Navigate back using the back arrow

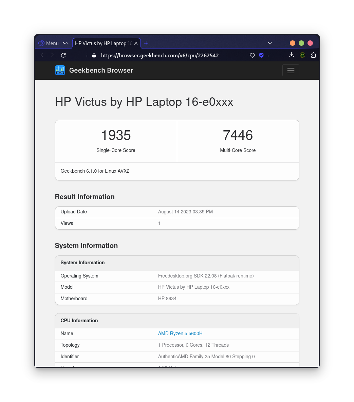[x=41, y=55]
